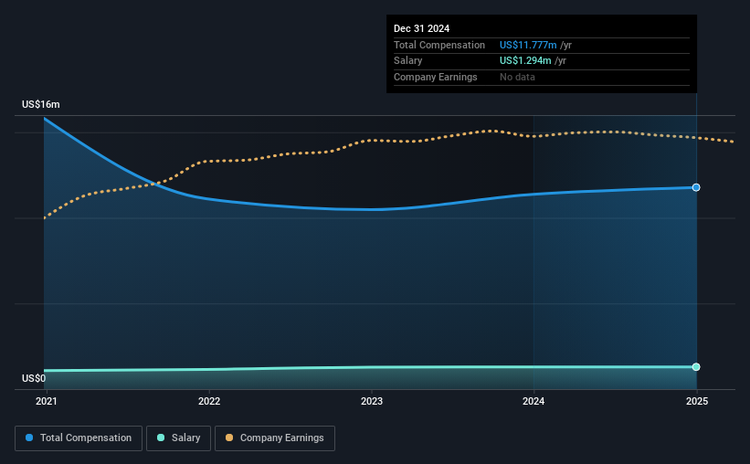Image resolution: width=750 pixels, height=464 pixels.
Task: Click the Dec 31 2024 tooltip date
Action: tap(421, 28)
